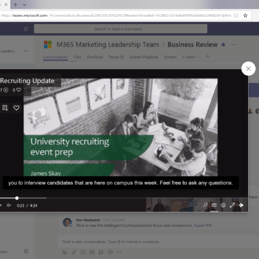Open the Rajesh mention link
The width and height of the screenshot is (259, 259).
(199, 225)
